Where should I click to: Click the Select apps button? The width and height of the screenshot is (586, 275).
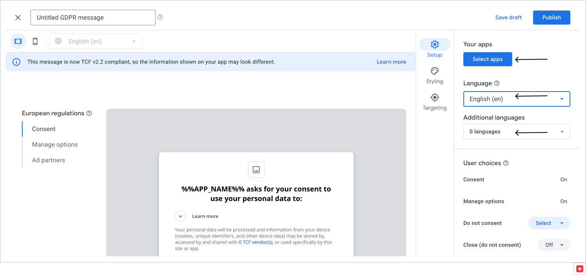(487, 59)
